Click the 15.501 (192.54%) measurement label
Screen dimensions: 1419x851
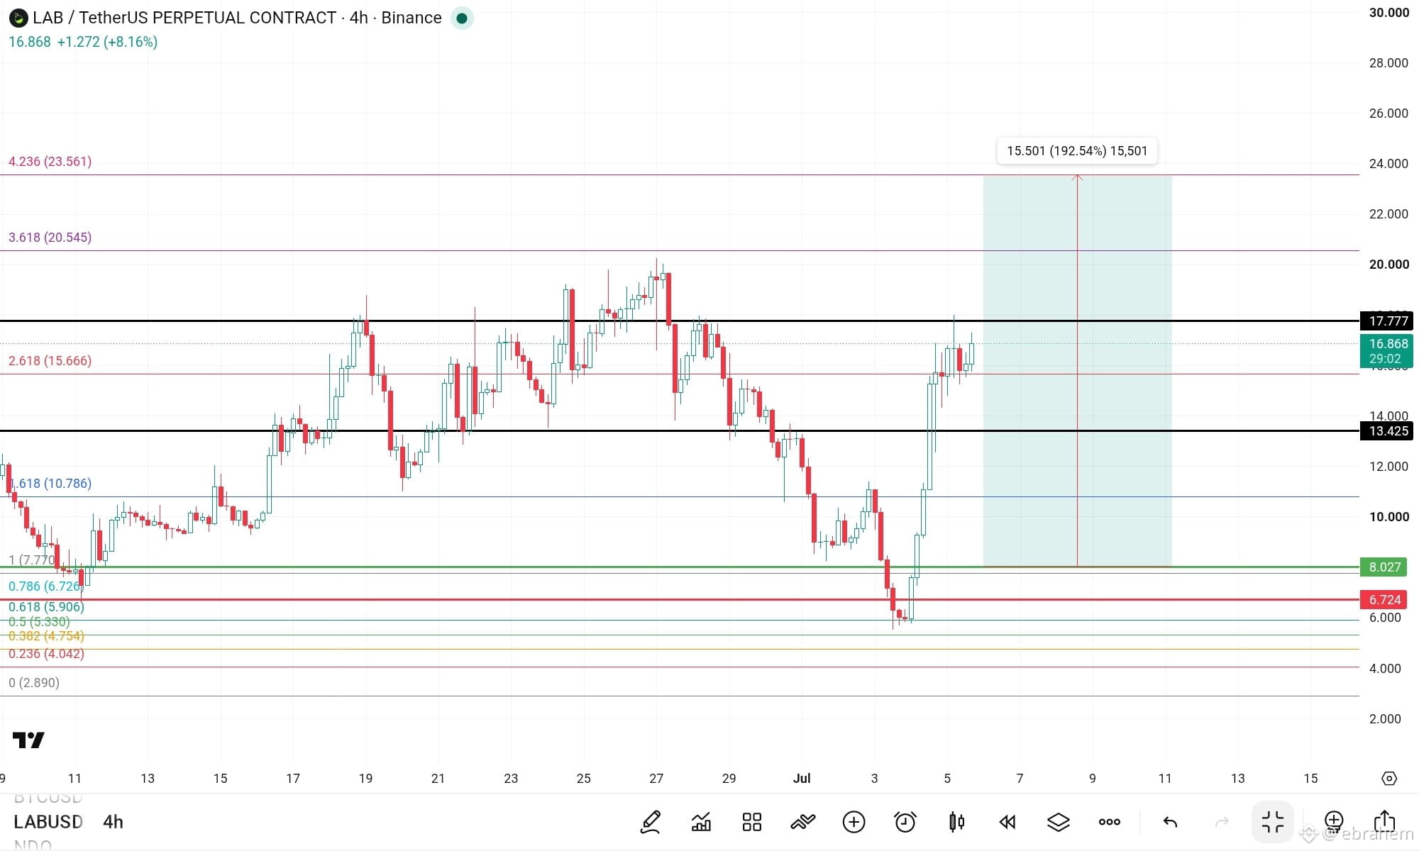click(x=1077, y=150)
